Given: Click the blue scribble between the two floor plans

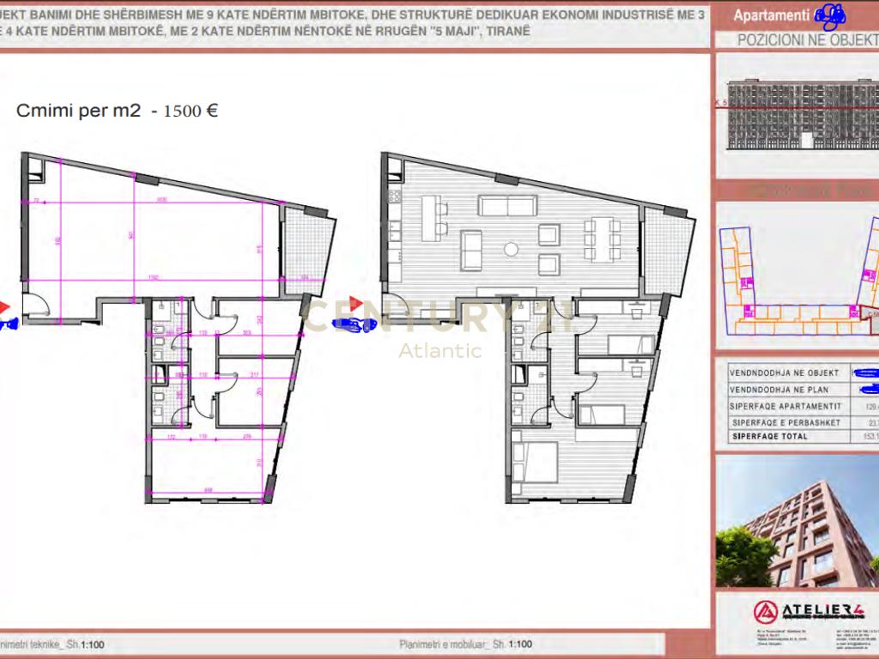Looking at the screenshot, I should click(x=354, y=324).
